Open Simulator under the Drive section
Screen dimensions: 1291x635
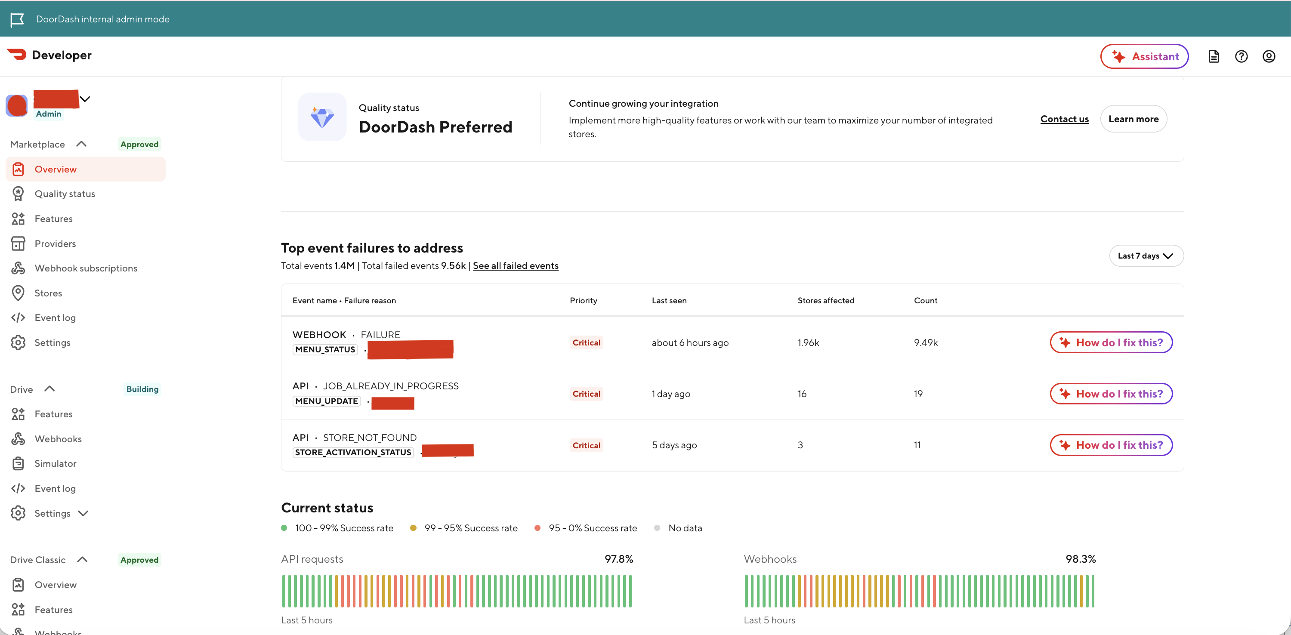pyautogui.click(x=56, y=463)
